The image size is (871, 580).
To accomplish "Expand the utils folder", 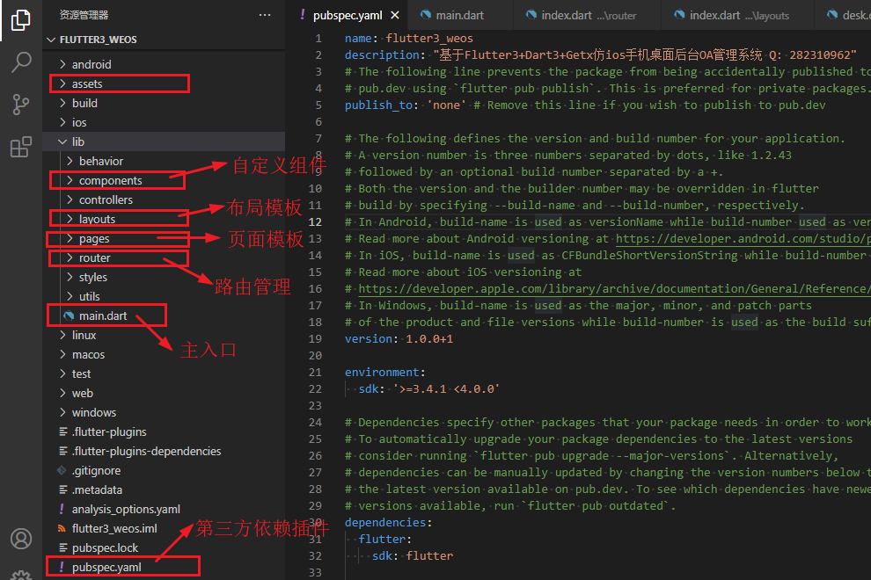I will [165, 296].
